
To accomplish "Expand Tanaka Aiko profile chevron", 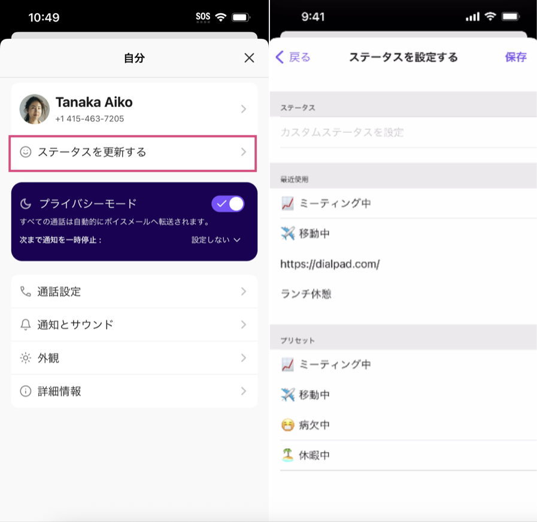I will pyautogui.click(x=244, y=109).
